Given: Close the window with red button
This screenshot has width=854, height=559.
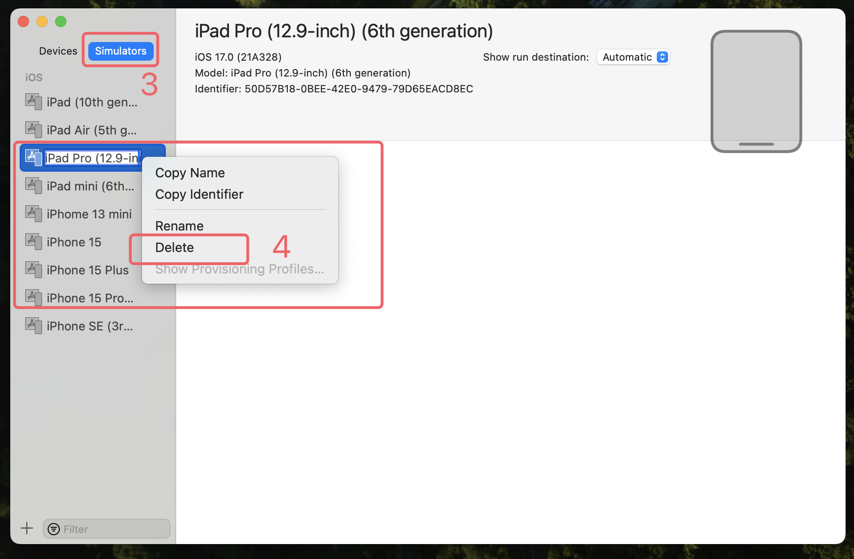Looking at the screenshot, I should point(23,21).
